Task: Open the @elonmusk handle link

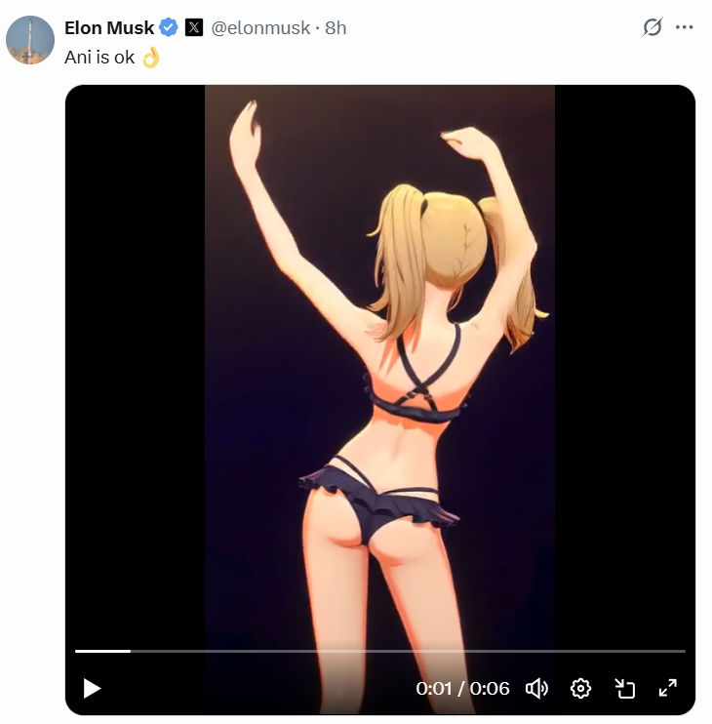Action: point(260,28)
